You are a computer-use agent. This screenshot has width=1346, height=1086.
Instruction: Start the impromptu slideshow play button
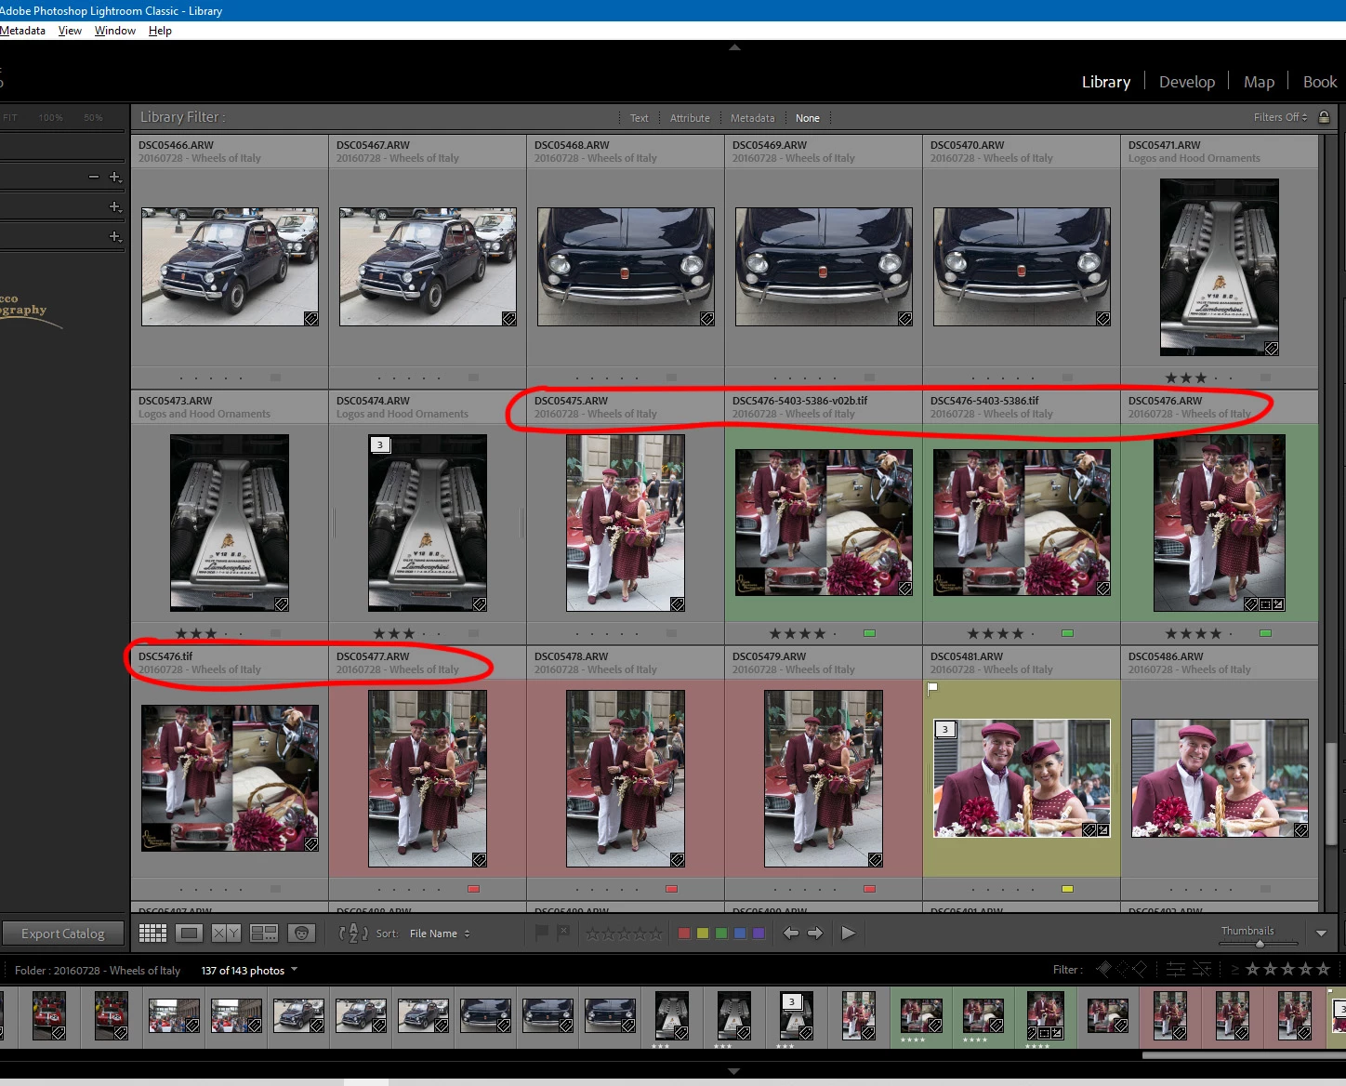[x=848, y=933]
